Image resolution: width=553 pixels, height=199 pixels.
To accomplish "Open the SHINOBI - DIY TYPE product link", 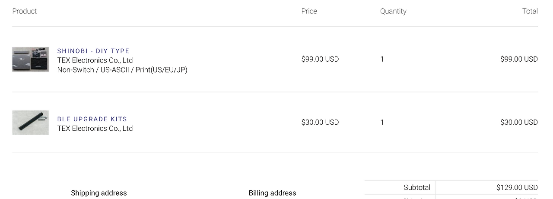I will 93,51.
